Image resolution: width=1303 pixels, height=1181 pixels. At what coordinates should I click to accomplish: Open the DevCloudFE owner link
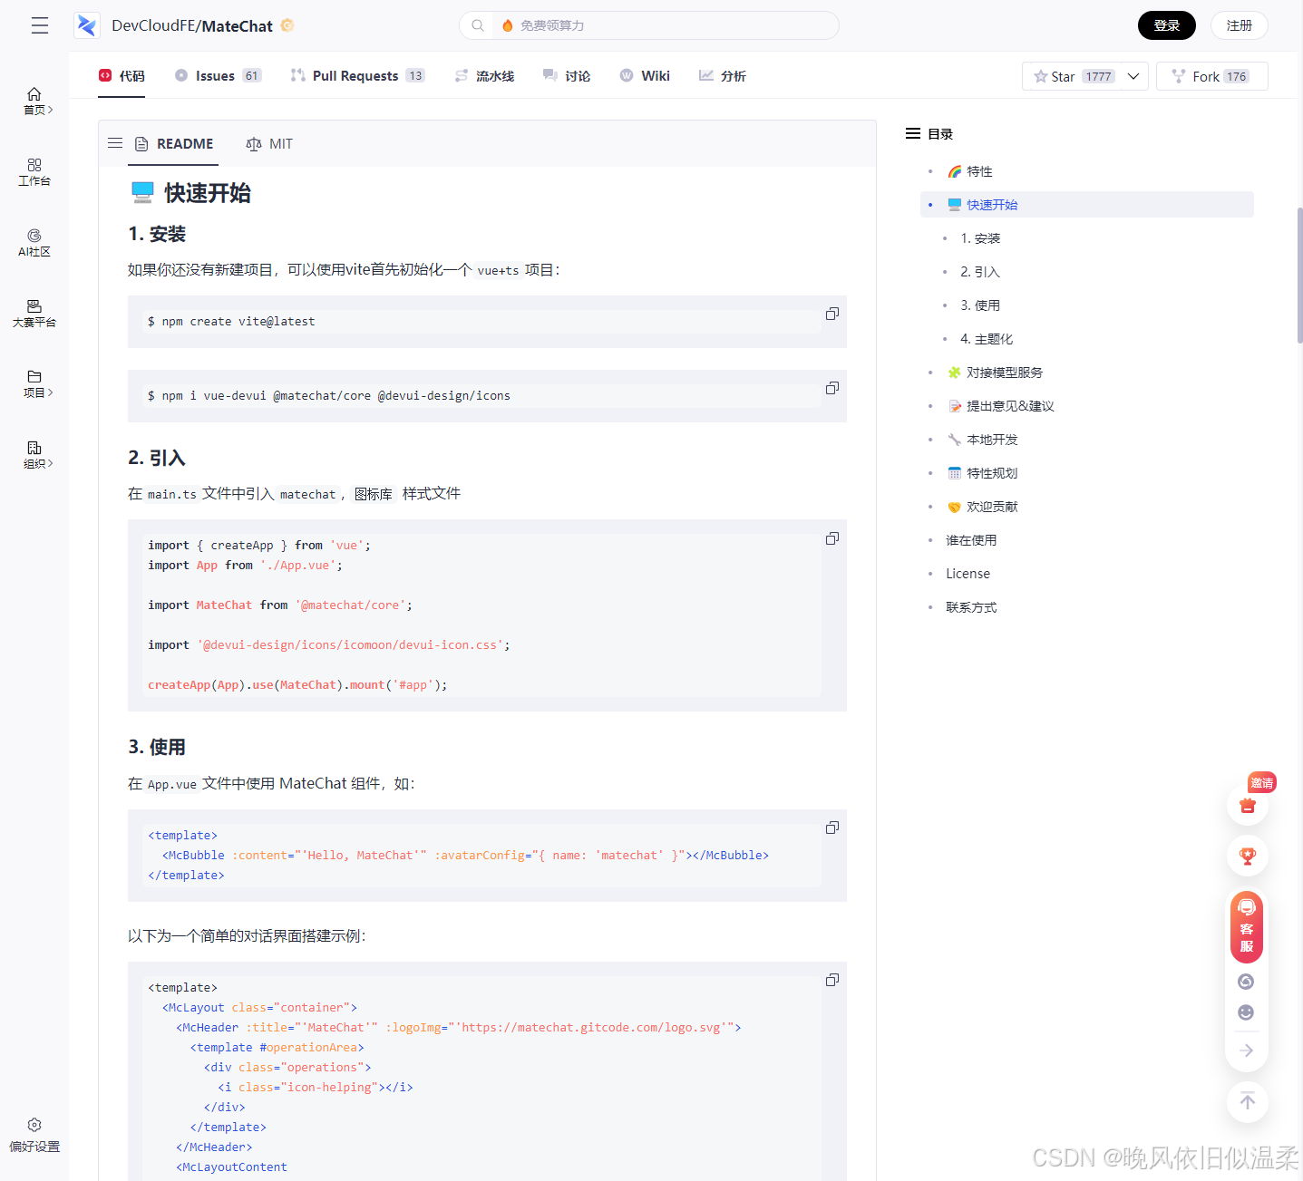coord(151,25)
